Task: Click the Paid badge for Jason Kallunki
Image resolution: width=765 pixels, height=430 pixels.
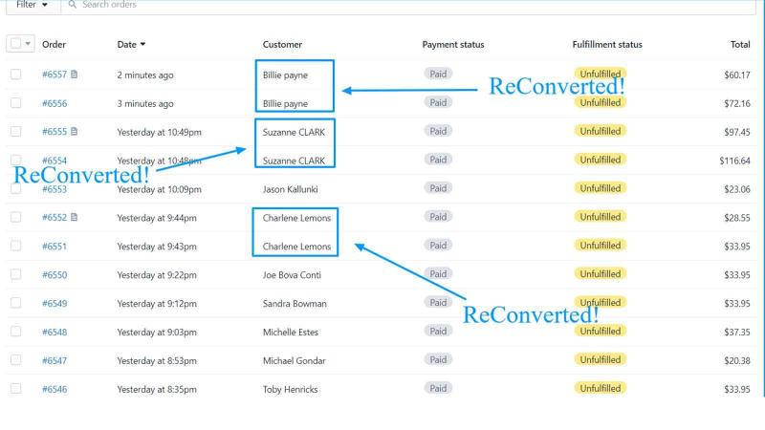Action: click(x=438, y=188)
